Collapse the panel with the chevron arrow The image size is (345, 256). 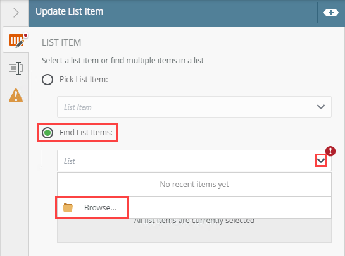(x=16, y=13)
